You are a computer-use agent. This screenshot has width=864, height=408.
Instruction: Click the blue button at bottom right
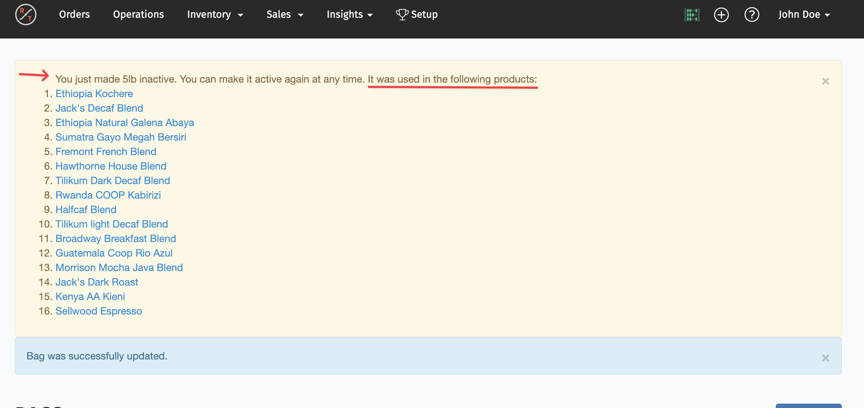click(808, 406)
